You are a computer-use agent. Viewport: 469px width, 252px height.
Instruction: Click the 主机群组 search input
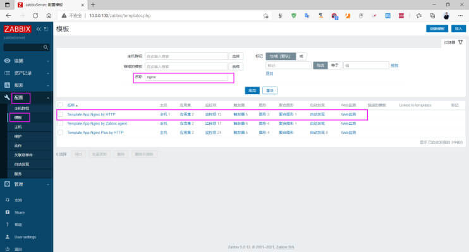coord(186,56)
